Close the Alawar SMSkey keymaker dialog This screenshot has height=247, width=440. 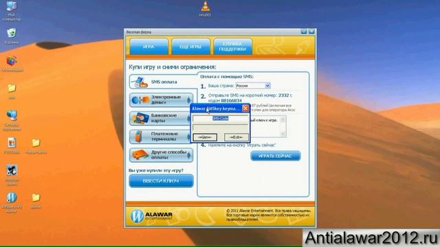pyautogui.click(x=245, y=108)
